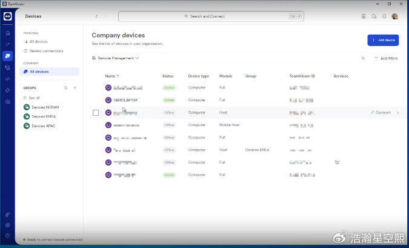The width and height of the screenshot is (409, 248).
Task: Open the Help question mark sidebar icon
Action: [7, 235]
